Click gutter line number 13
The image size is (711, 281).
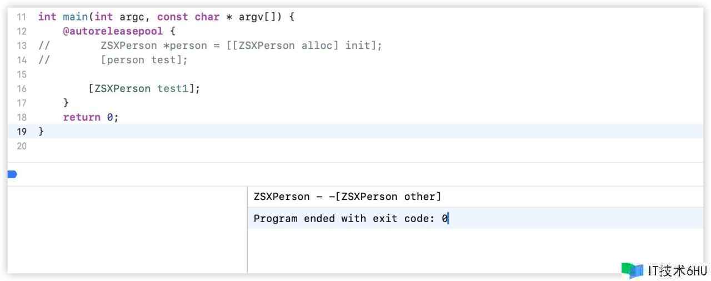pos(21,46)
